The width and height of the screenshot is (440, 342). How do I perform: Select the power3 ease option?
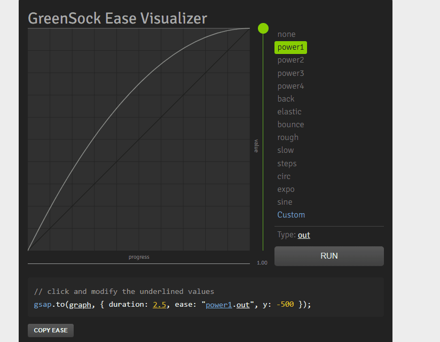pos(290,73)
